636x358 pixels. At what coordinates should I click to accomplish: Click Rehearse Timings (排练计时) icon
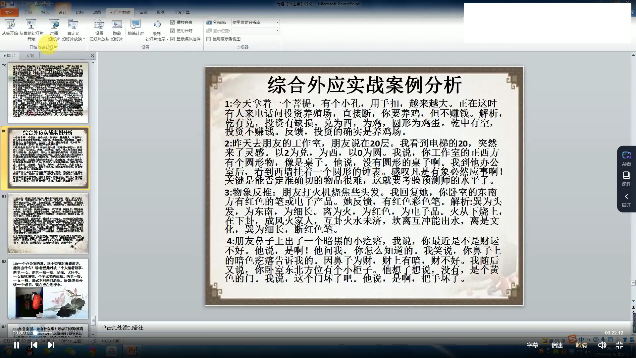point(135,24)
